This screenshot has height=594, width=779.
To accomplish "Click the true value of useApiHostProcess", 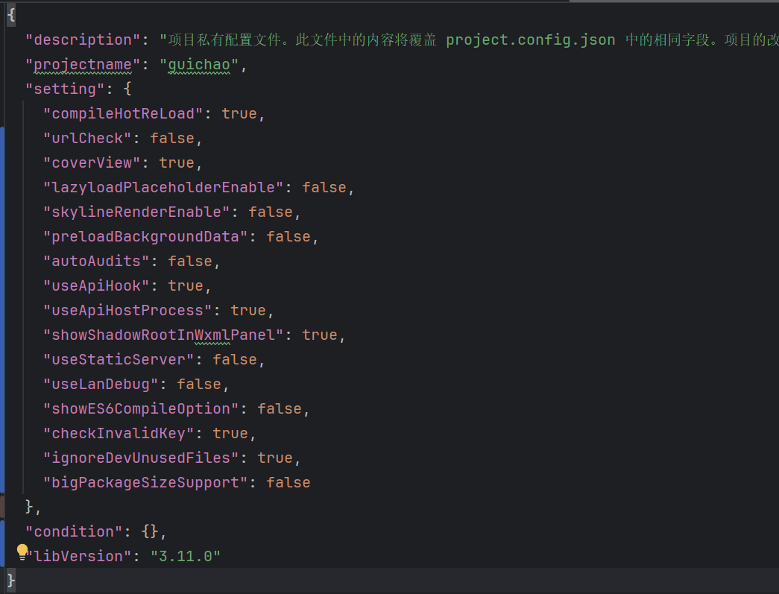I will click(x=248, y=310).
